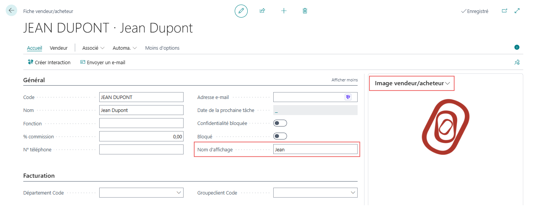Collapse the Général section header
545x206 pixels.
point(34,80)
